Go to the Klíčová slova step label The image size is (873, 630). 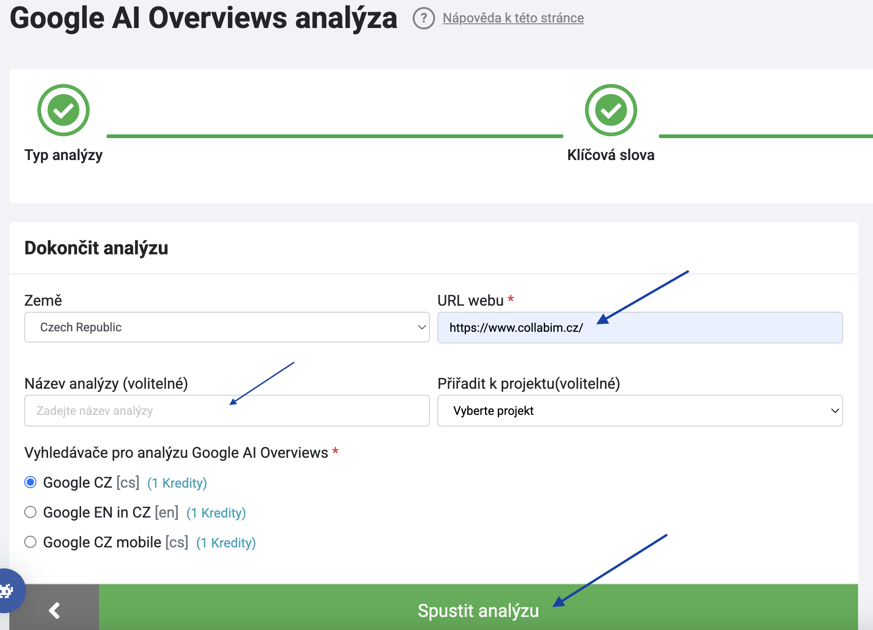pos(611,155)
